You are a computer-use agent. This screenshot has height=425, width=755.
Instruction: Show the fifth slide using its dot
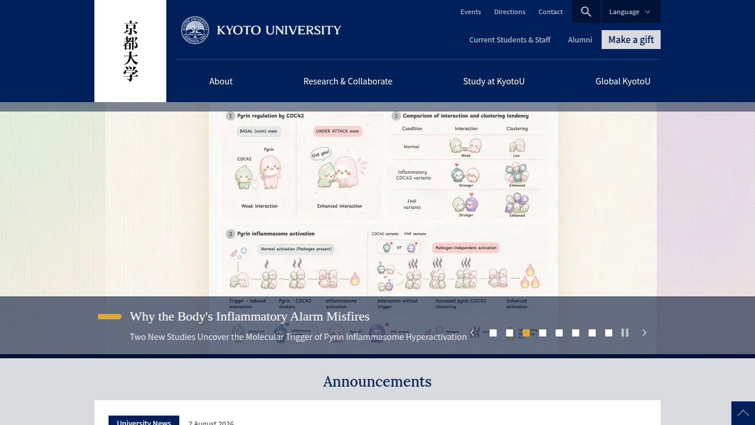(x=559, y=333)
